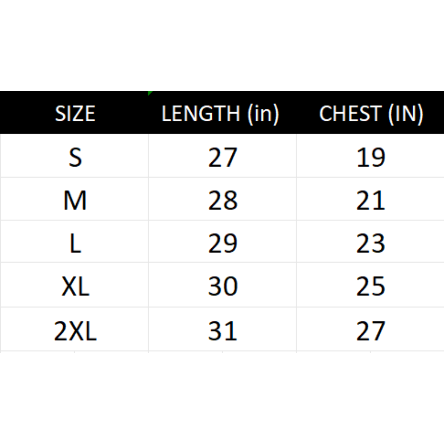Select length value 30 for size XL
Viewport: 444px width, 444px height.
click(222, 286)
